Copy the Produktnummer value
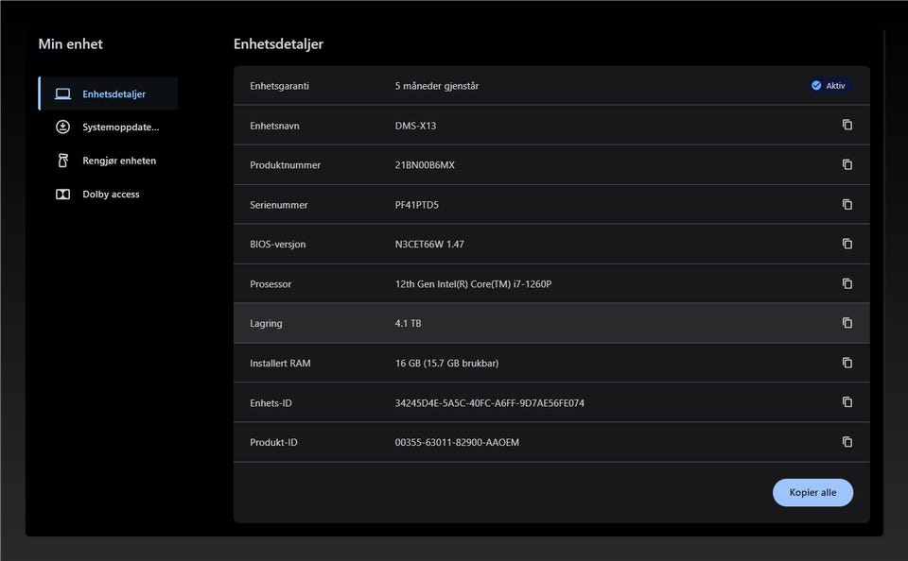The image size is (908, 561). coord(847,165)
